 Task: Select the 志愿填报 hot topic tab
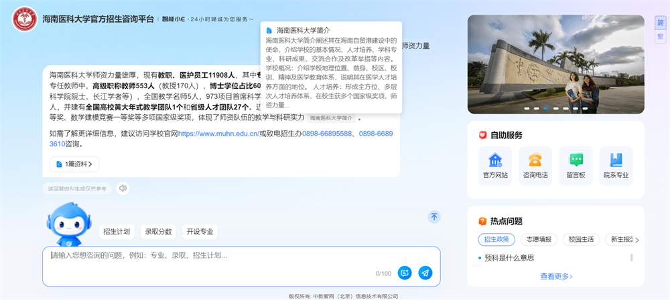tap(539, 239)
